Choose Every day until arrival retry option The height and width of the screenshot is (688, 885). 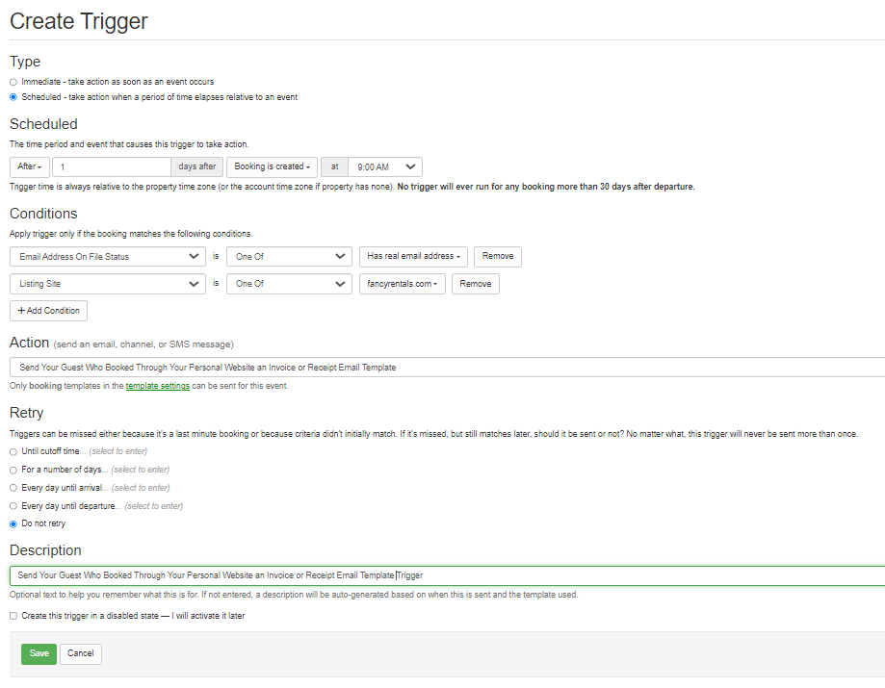click(x=13, y=488)
